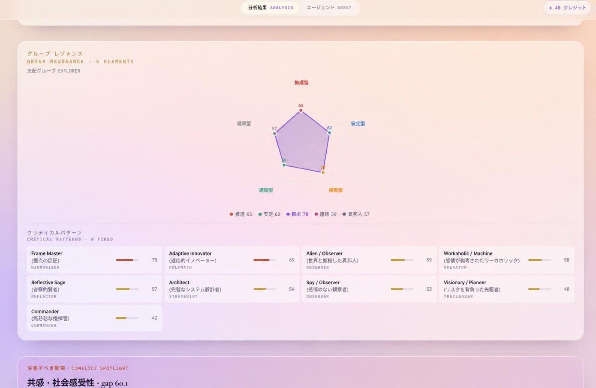Click the score 48 on the Visionary card
The height and width of the screenshot is (388, 596).
pos(566,289)
